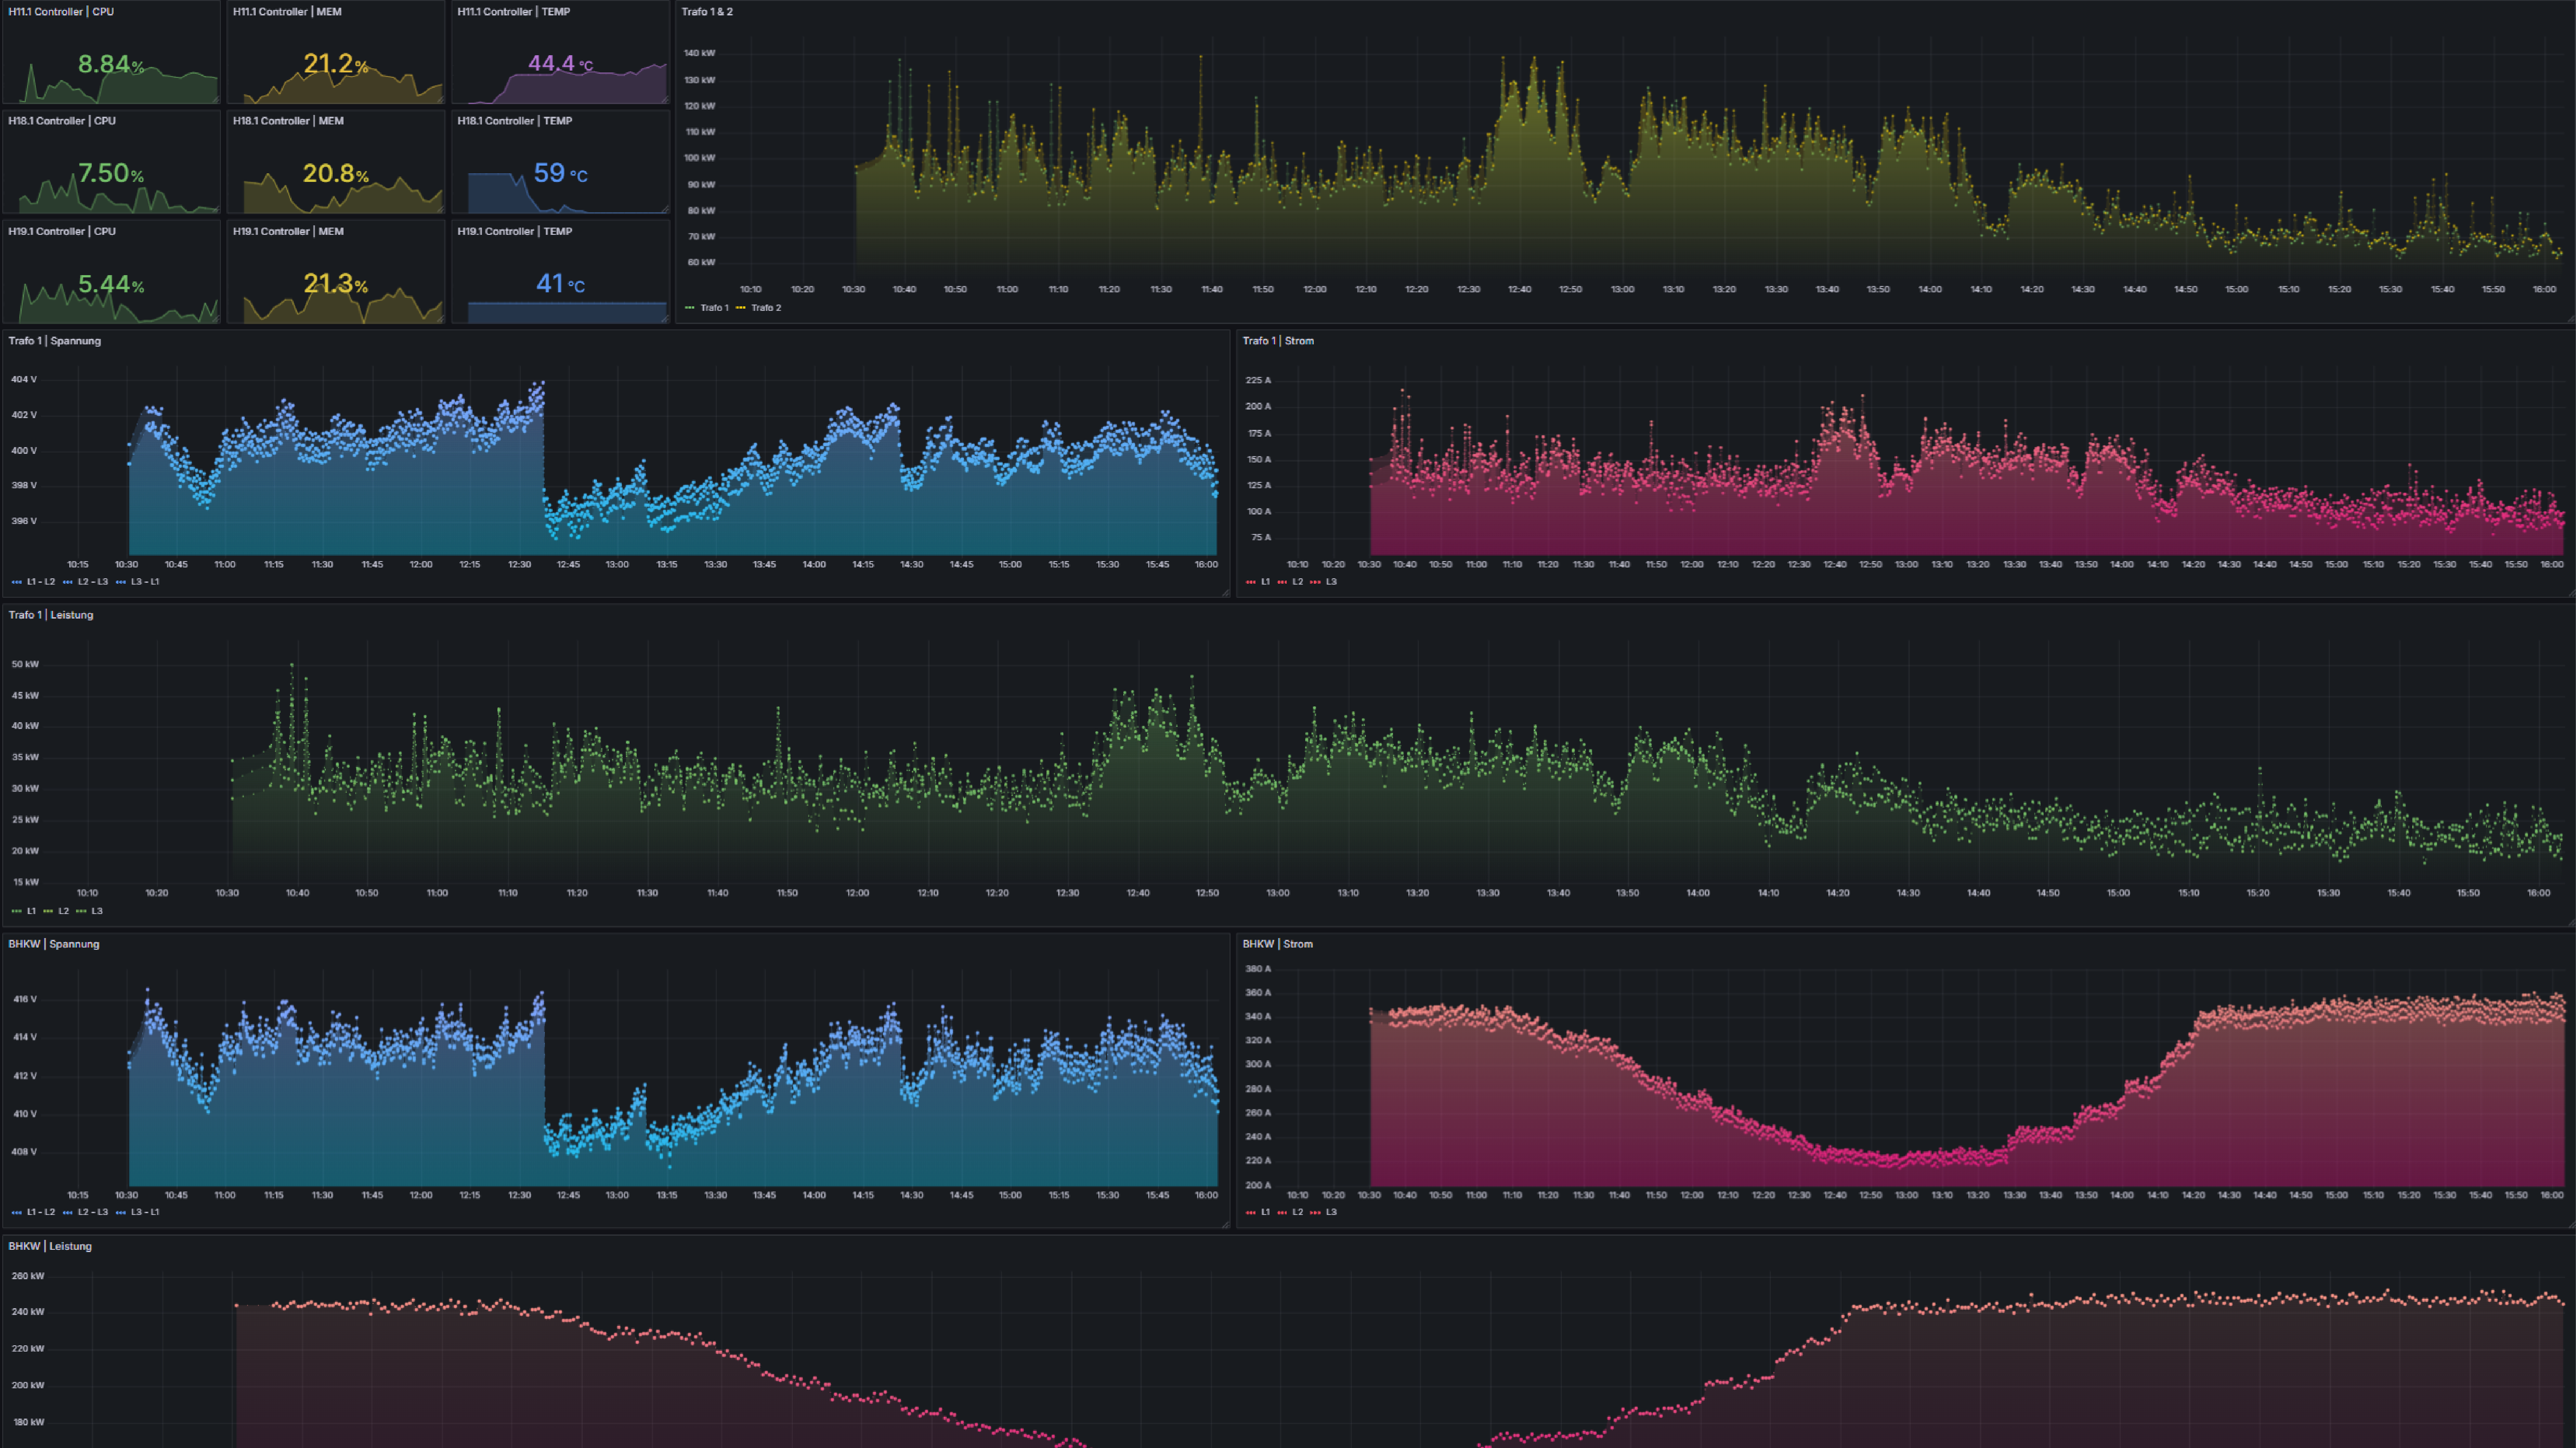The image size is (2576, 1448).
Task: Open the H11.1 Controller | MEM panel title menu
Action: point(287,12)
